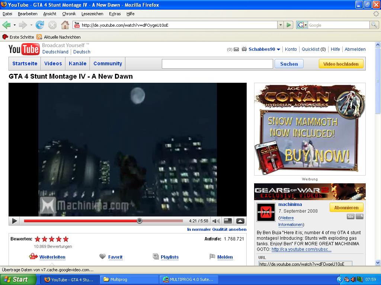The height and width of the screenshot is (285, 381).
Task: Click the small icon right of the Tube icon
Action: coord(360,216)
